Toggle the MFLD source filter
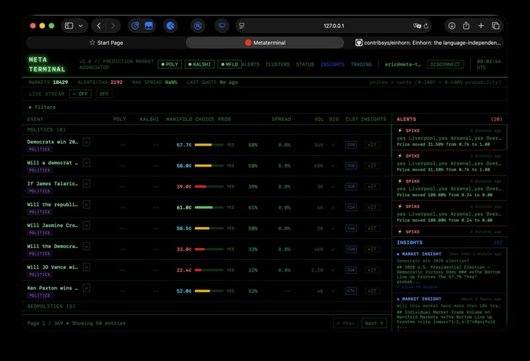530x361 pixels. 229,64
